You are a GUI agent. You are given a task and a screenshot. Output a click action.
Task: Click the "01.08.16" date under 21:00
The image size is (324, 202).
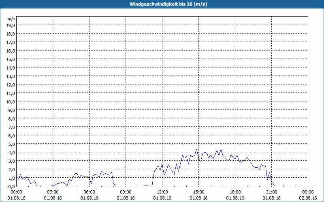click(x=271, y=198)
